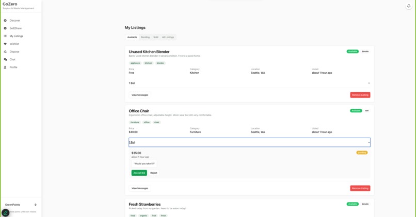
Task: Click the "Free" price value
Action: [131, 73]
